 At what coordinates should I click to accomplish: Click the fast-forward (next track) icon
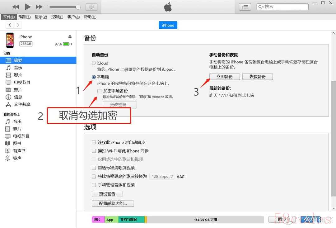point(39,7)
